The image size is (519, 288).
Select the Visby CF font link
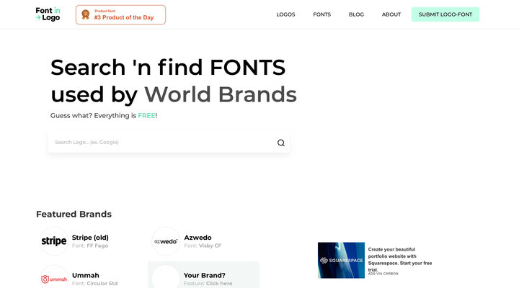coord(210,246)
